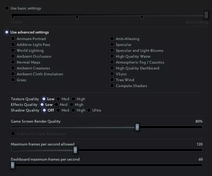Click the Shadow Quality label
This screenshot has width=212, height=176.
coord(25,110)
